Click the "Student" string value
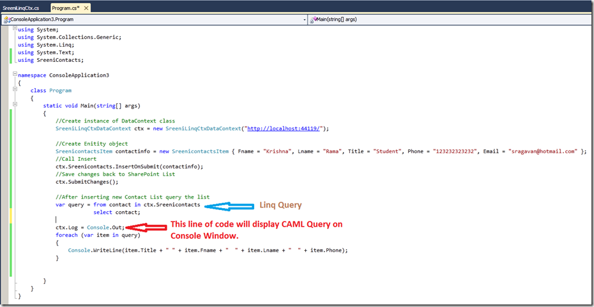The width and height of the screenshot is (594, 307). [386, 151]
